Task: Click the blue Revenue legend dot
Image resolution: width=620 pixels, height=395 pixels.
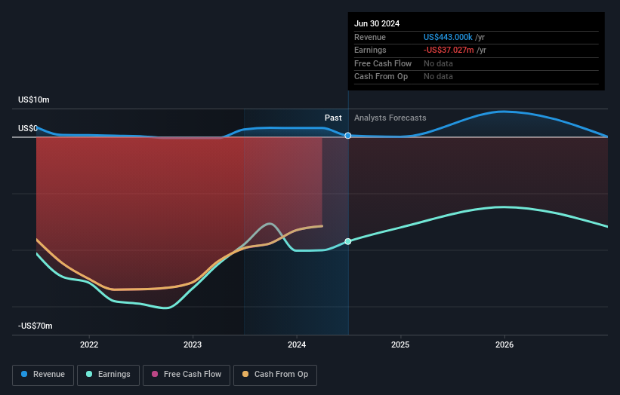Action: [x=24, y=374]
